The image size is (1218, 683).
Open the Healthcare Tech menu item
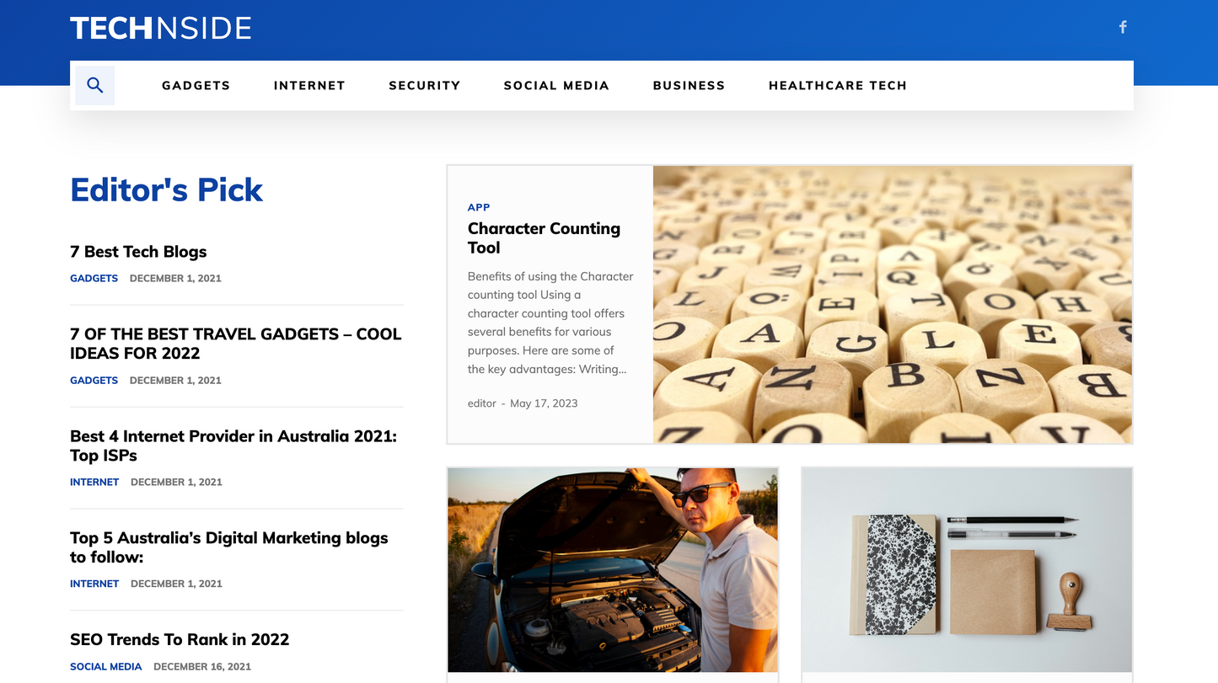pos(837,85)
